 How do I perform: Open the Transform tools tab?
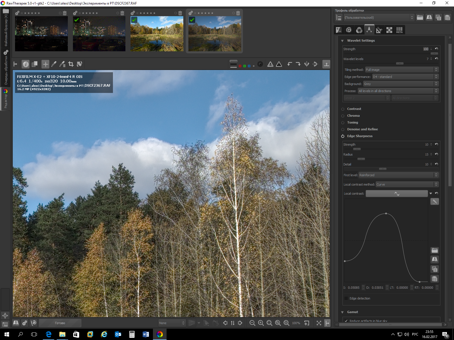point(379,30)
